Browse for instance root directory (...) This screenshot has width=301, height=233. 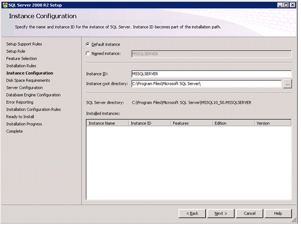point(288,84)
